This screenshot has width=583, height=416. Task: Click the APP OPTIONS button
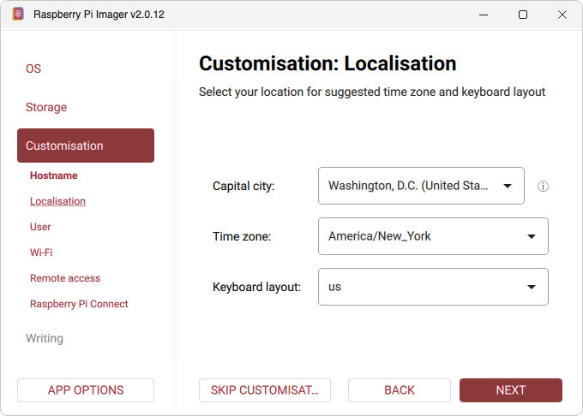pos(86,390)
